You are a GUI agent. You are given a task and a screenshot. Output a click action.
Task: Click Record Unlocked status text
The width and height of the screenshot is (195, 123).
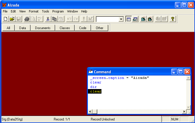pyautogui.click(x=103, y=119)
